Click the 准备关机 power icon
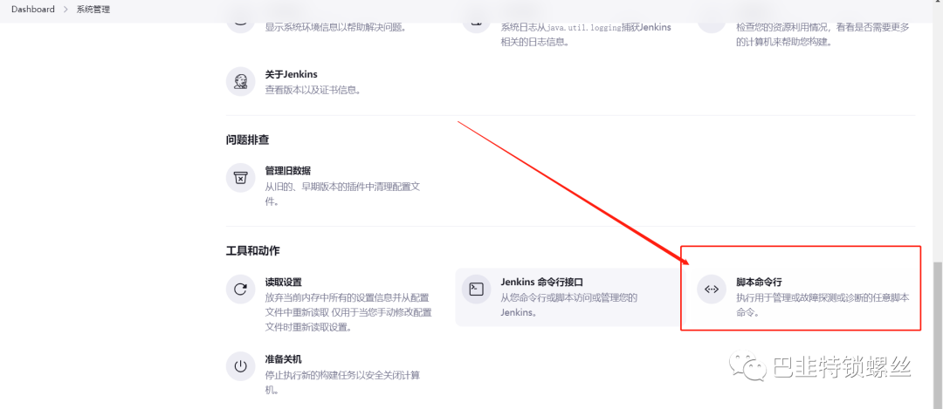This screenshot has width=943, height=409. (x=241, y=366)
